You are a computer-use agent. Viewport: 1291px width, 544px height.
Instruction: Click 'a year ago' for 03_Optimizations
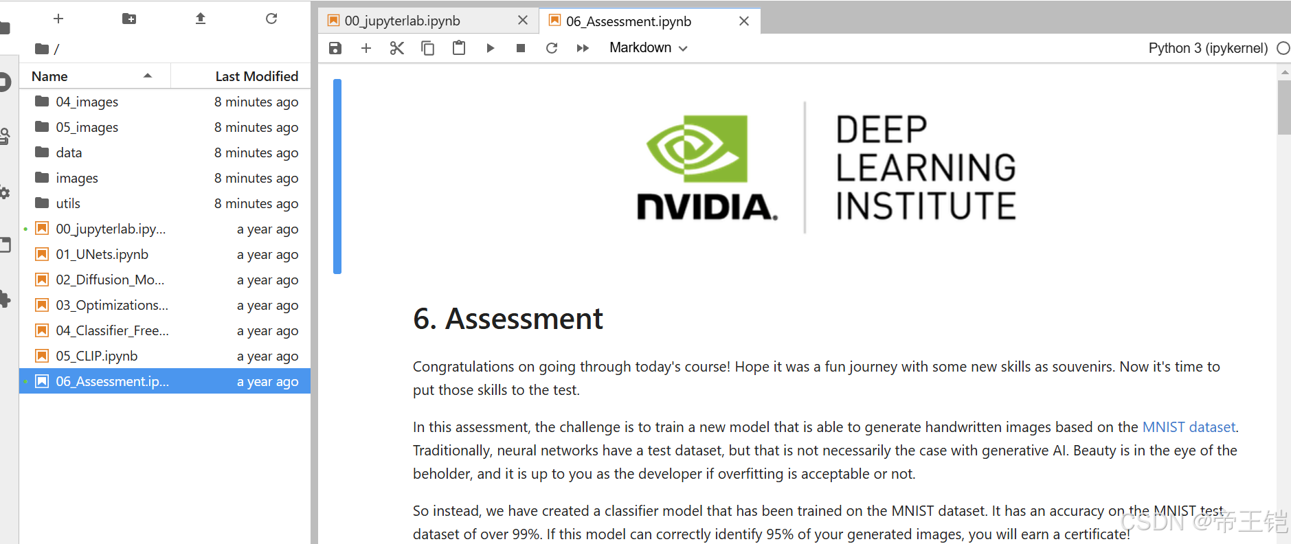coord(267,305)
